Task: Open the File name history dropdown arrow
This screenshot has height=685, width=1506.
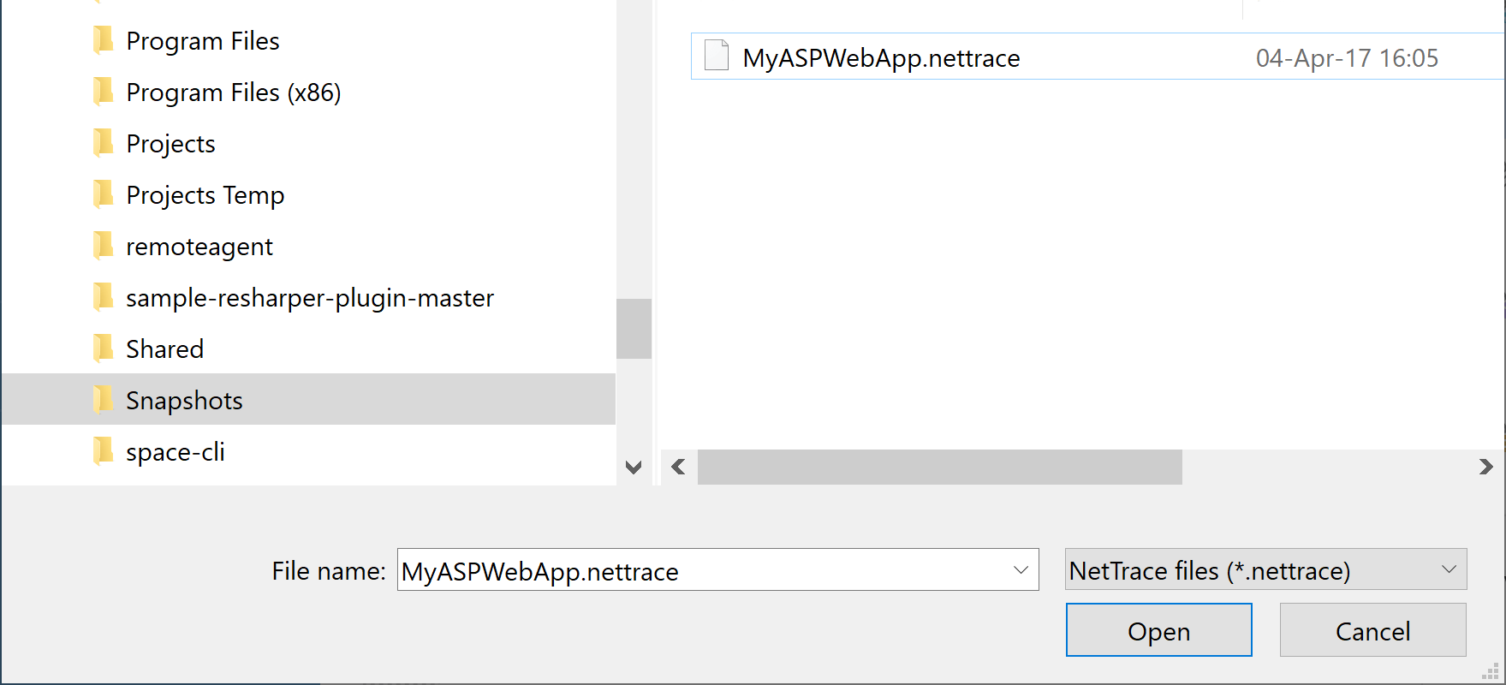Action: point(1021,570)
